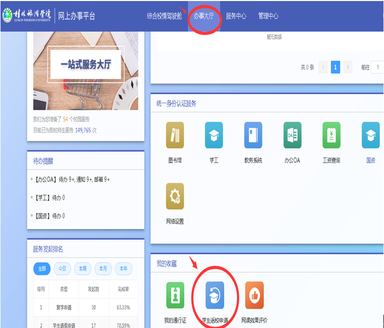Viewport: 384px width, 328px height.
Task: Click the 63.33% completion rate cell
Action: coord(123,308)
